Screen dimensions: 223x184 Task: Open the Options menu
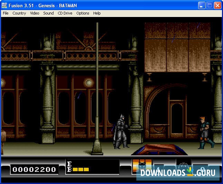click(83, 13)
